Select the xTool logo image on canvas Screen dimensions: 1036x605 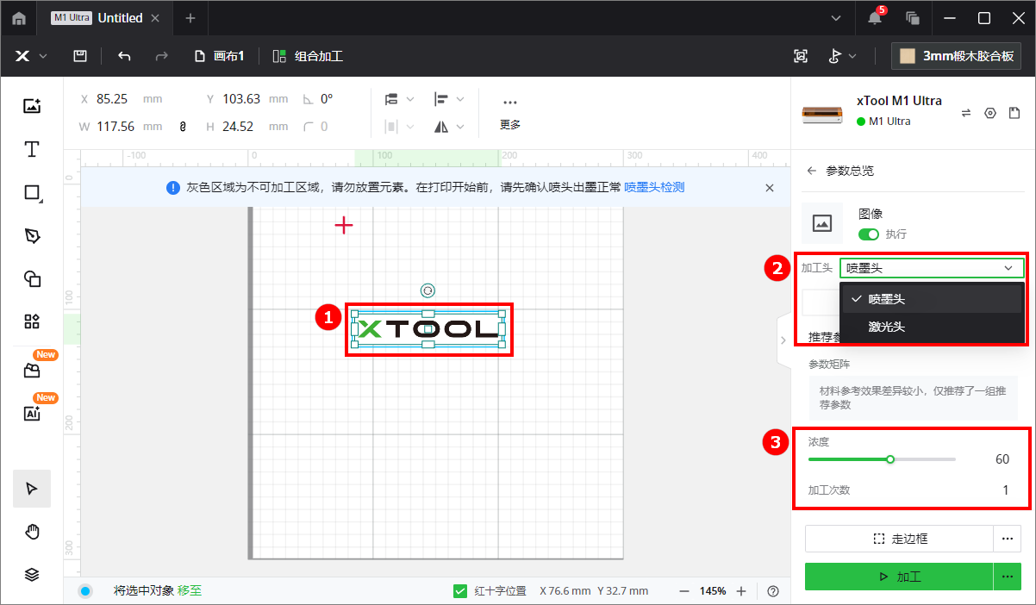point(428,328)
